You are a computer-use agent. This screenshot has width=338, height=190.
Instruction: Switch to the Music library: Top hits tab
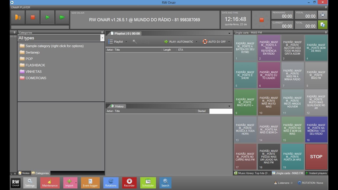tap(252, 173)
